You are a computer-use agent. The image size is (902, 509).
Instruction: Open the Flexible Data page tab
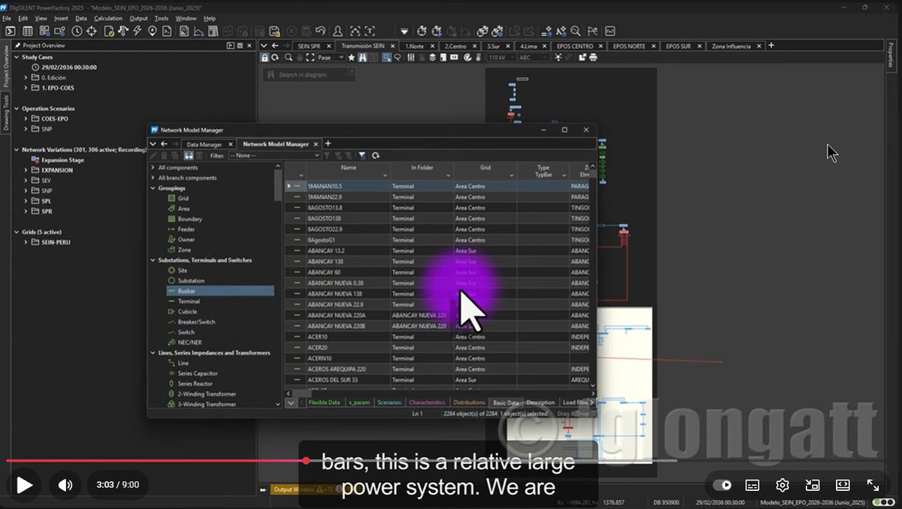(x=324, y=402)
